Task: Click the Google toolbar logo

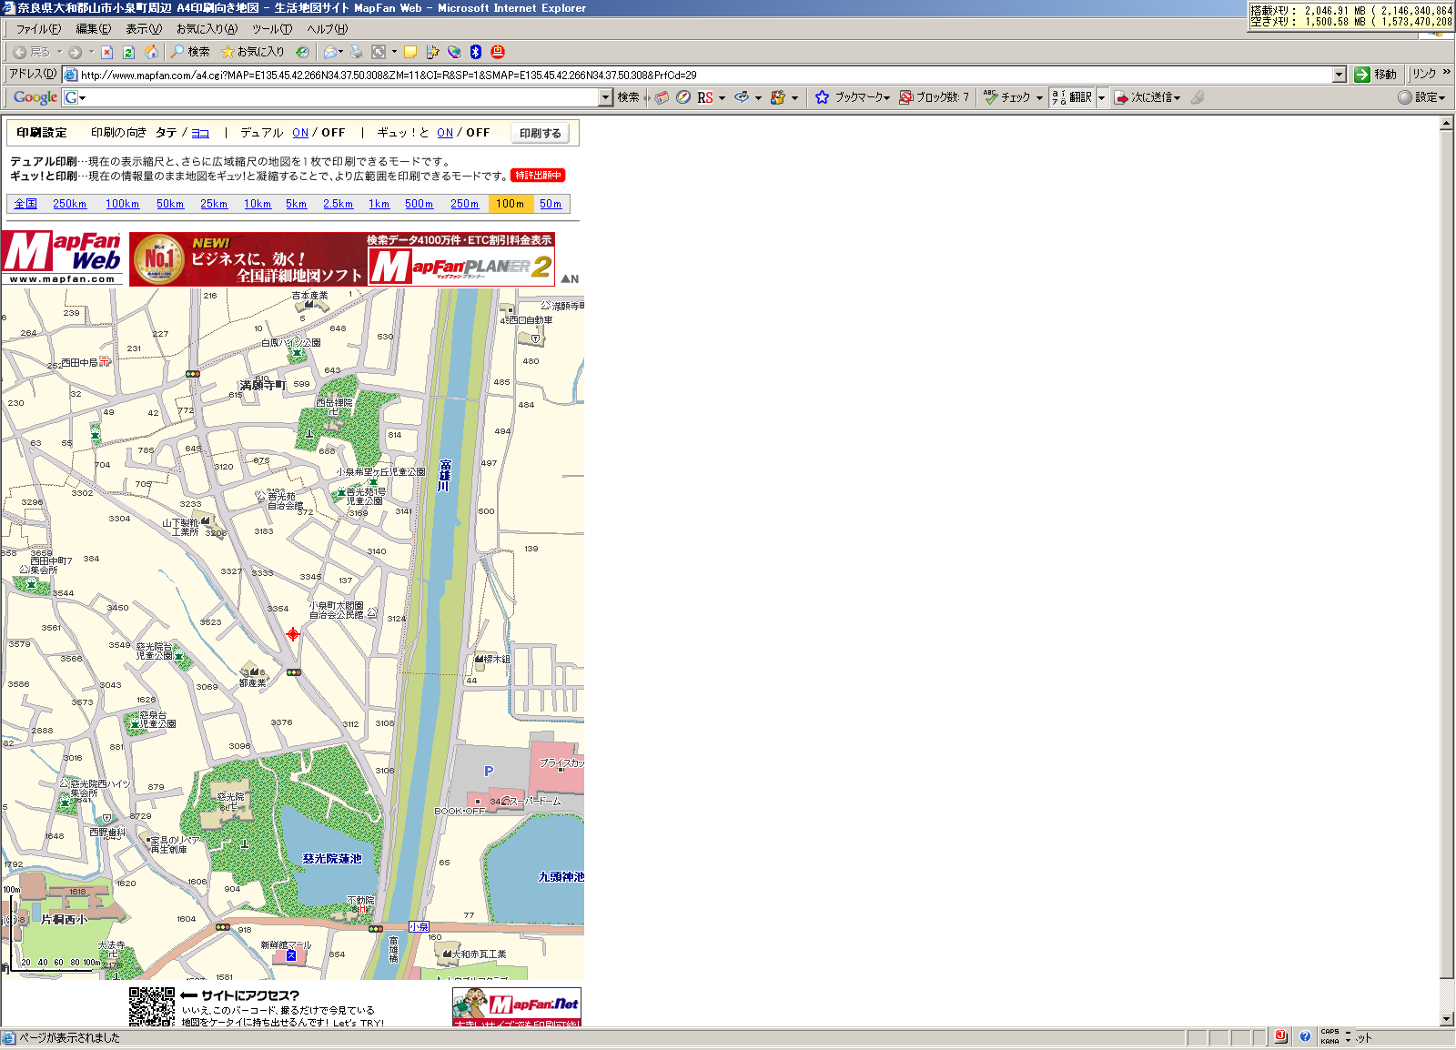Action: 35,97
